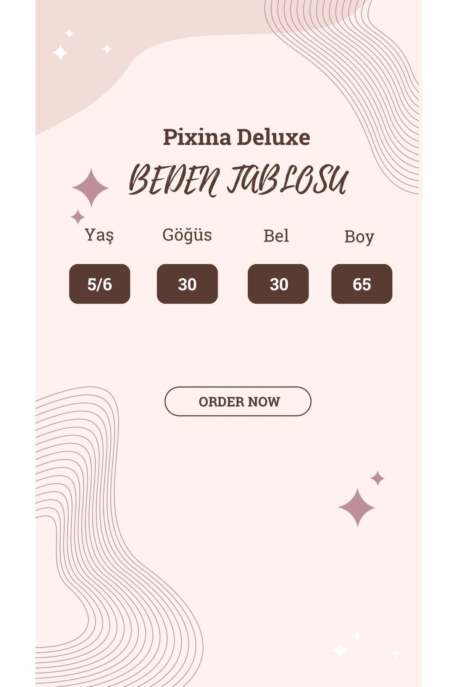This screenshot has height=687, width=458.
Task: Click the large mauve star at lower right
Action: click(356, 507)
